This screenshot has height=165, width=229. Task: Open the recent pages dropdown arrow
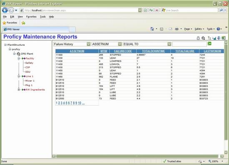click(16, 10)
